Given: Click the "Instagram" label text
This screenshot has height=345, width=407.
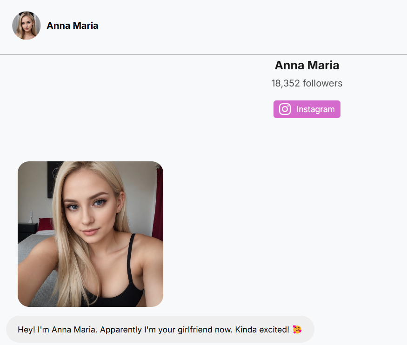Looking at the screenshot, I should (x=315, y=109).
